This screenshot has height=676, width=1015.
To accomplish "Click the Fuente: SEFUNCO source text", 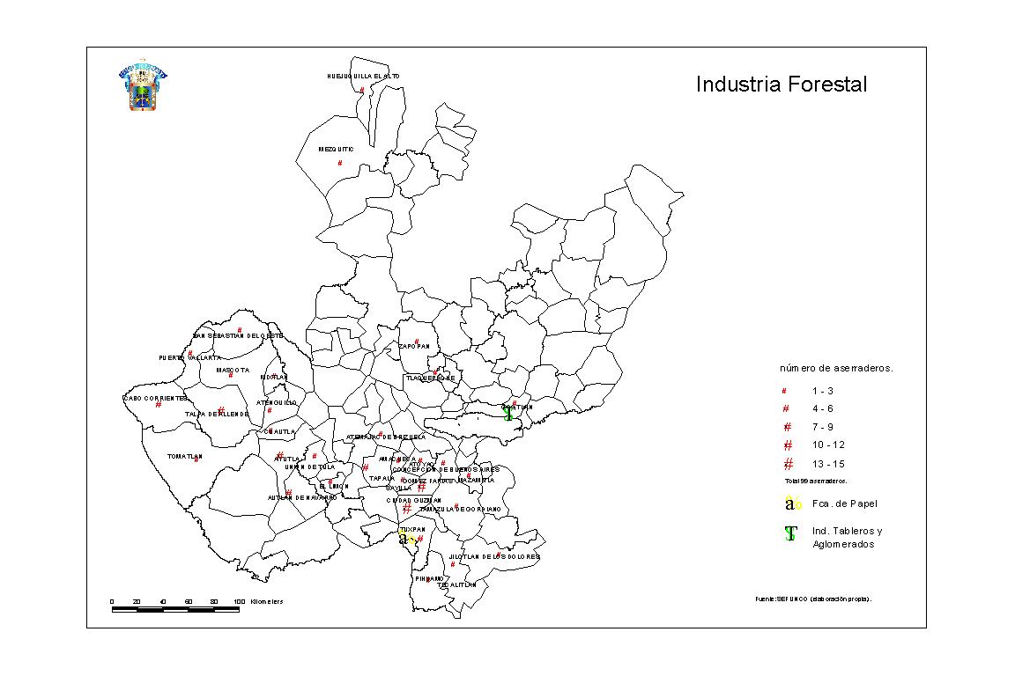I will (812, 599).
